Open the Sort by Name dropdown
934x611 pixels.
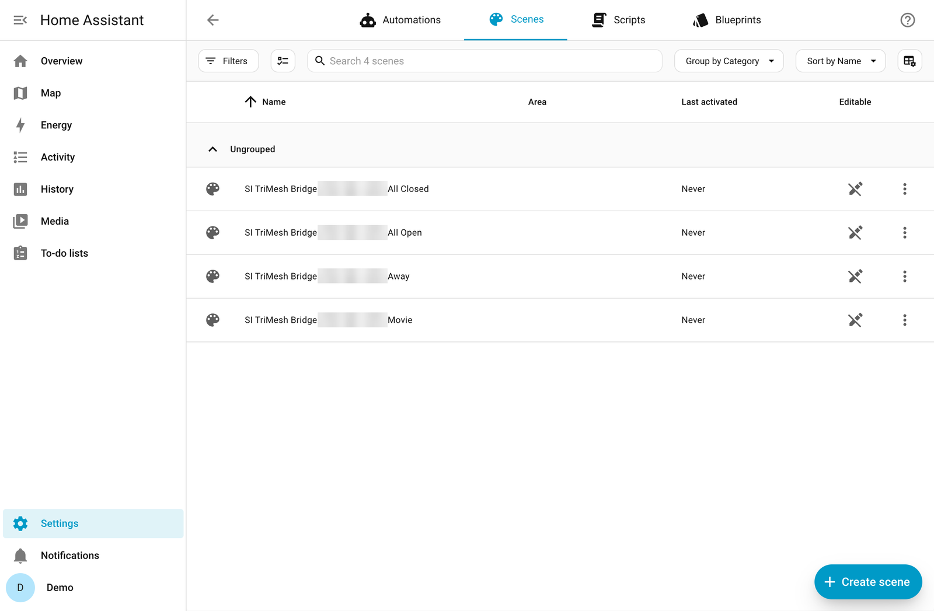[x=841, y=61]
